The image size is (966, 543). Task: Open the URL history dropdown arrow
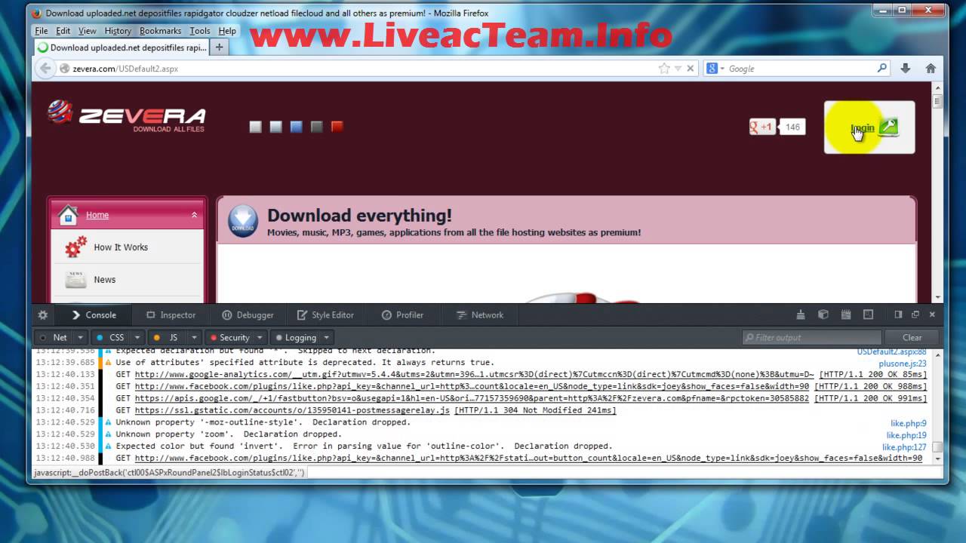(x=678, y=69)
